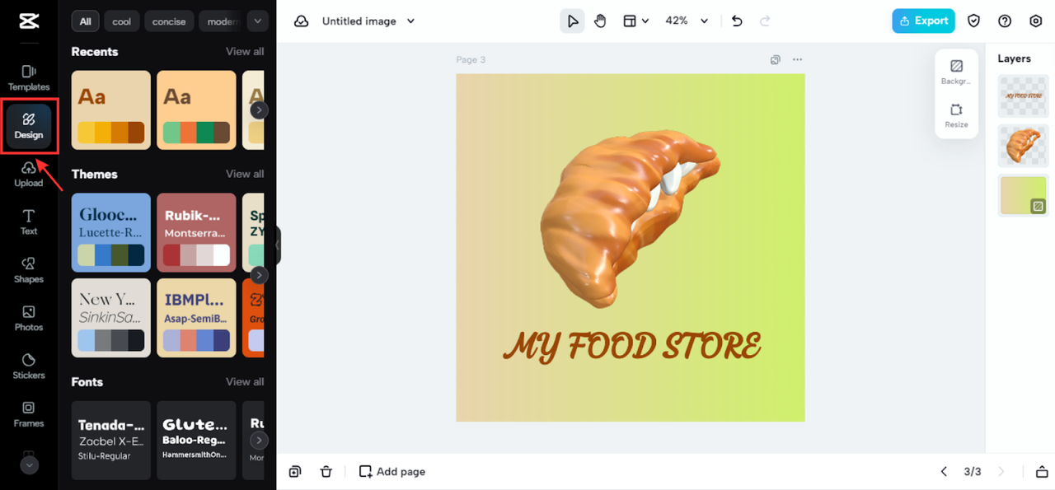The height and width of the screenshot is (490, 1055).
Task: Apply the orange-green recent style card
Action: click(x=196, y=110)
